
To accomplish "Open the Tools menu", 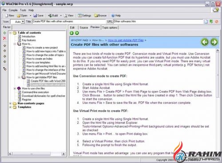I will point(23,10).
